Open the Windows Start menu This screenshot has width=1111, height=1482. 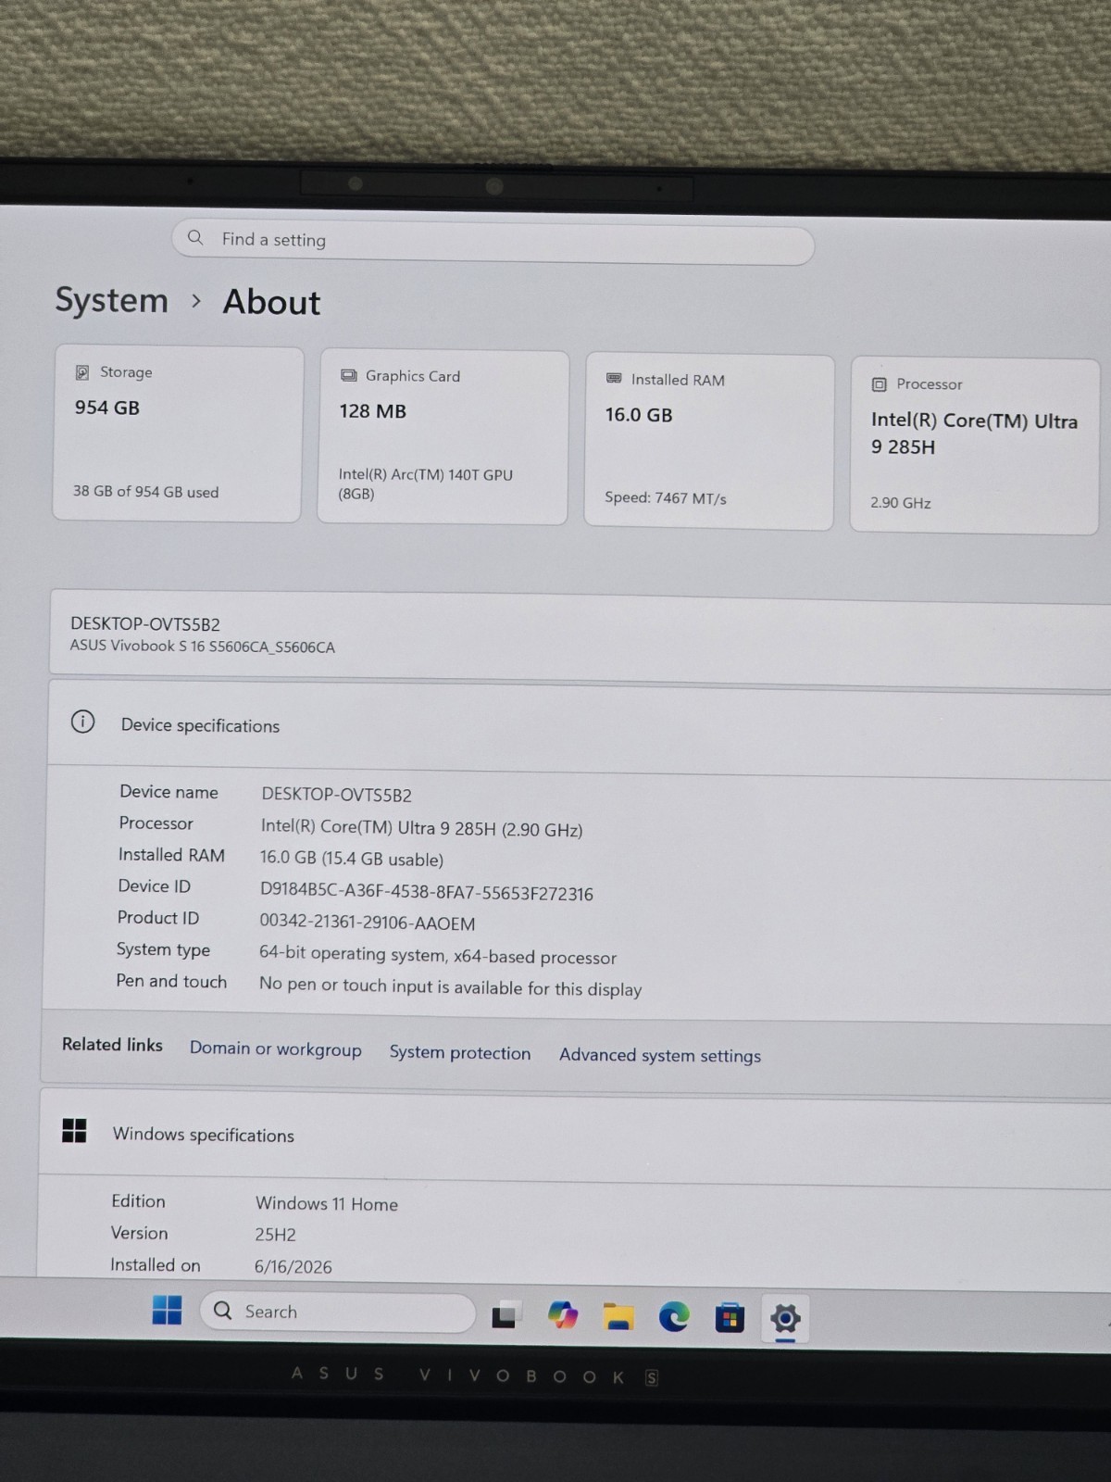pyautogui.click(x=167, y=1310)
